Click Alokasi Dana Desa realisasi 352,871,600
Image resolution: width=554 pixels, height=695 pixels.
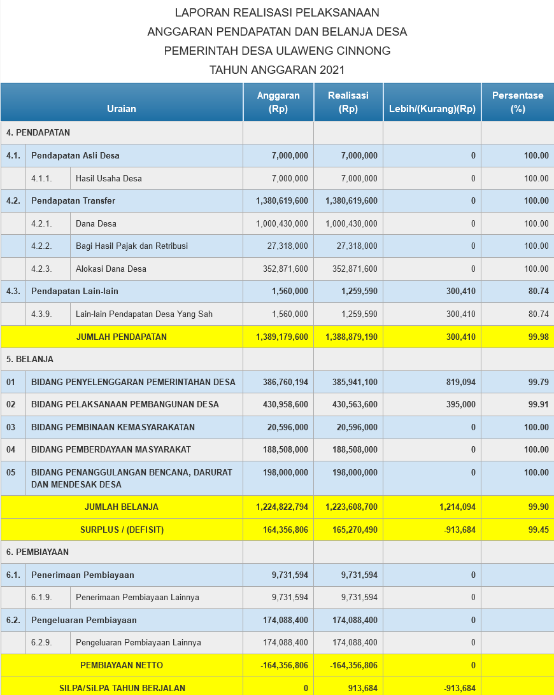click(x=355, y=269)
